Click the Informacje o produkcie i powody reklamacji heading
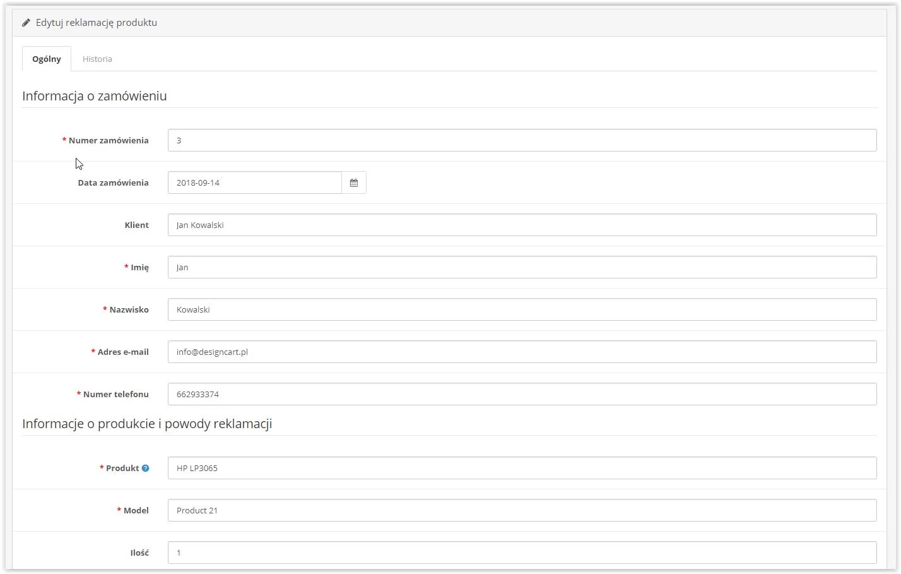901x574 pixels. pos(147,424)
